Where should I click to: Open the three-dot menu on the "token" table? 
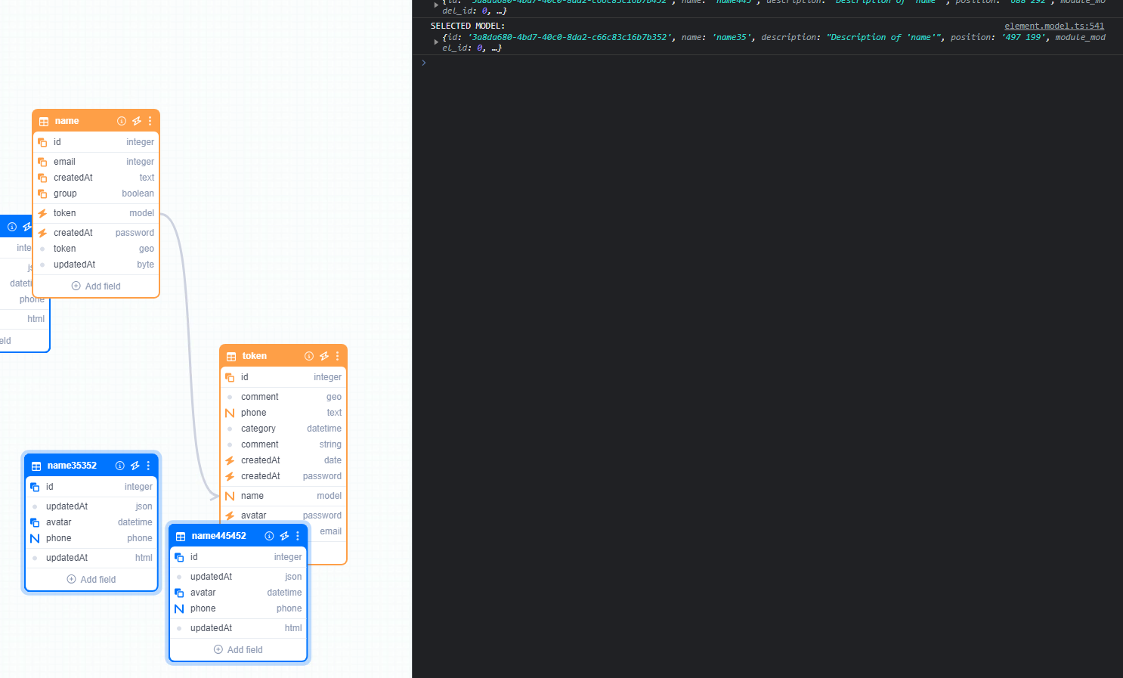337,356
